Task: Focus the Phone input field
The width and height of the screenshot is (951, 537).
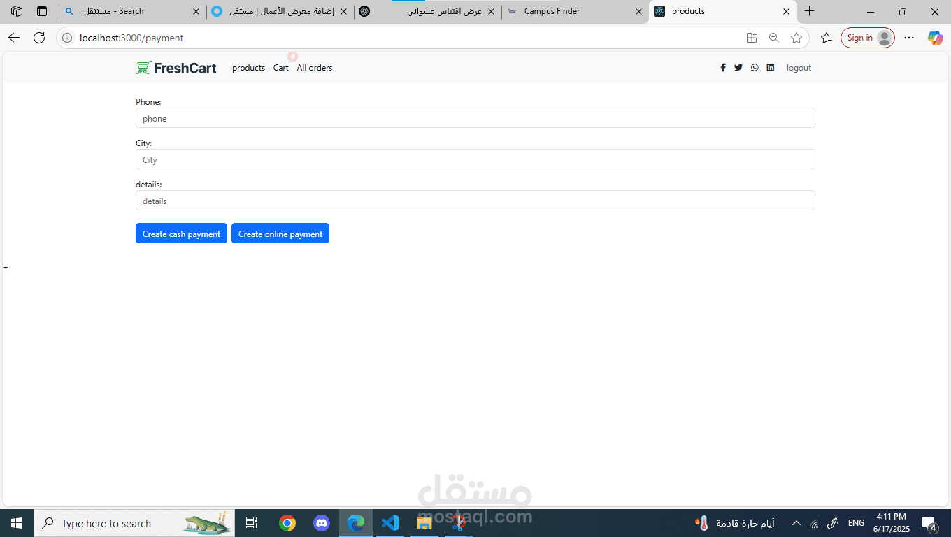Action: tap(475, 118)
